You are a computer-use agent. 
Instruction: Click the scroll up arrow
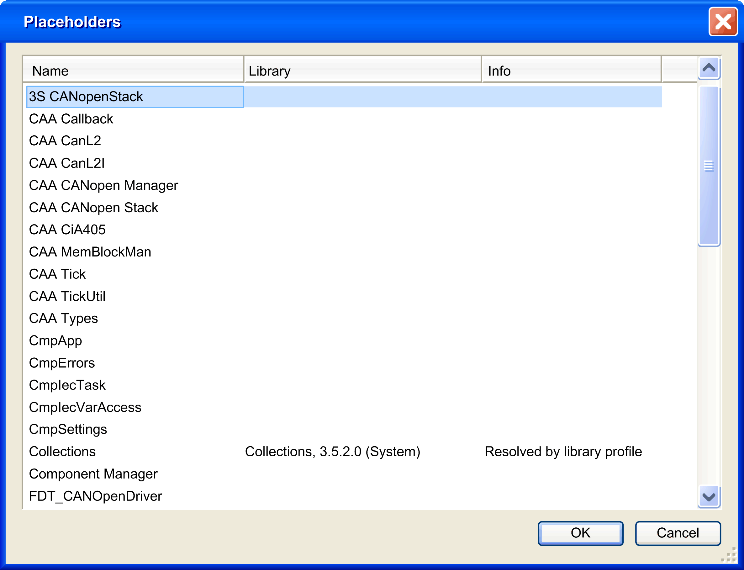pos(709,68)
